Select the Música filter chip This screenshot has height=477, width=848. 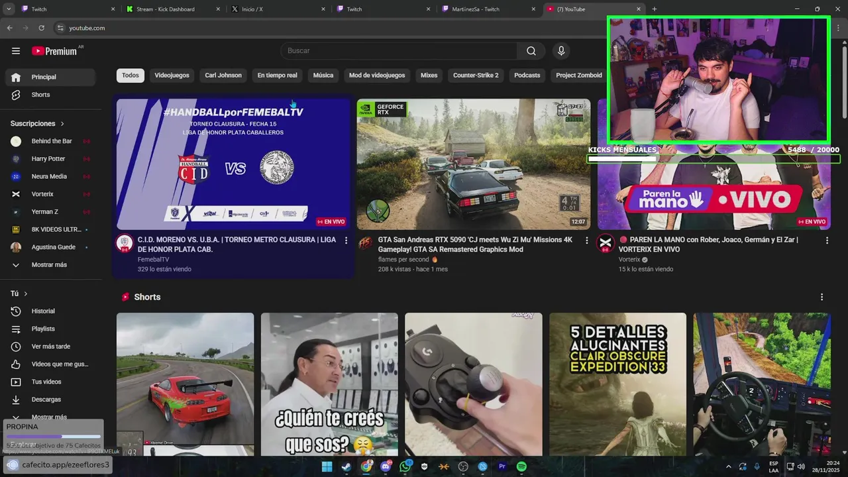[x=323, y=76]
